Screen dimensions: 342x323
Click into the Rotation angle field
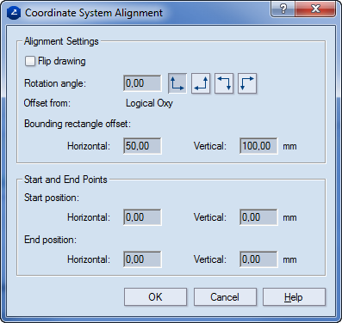click(x=142, y=83)
